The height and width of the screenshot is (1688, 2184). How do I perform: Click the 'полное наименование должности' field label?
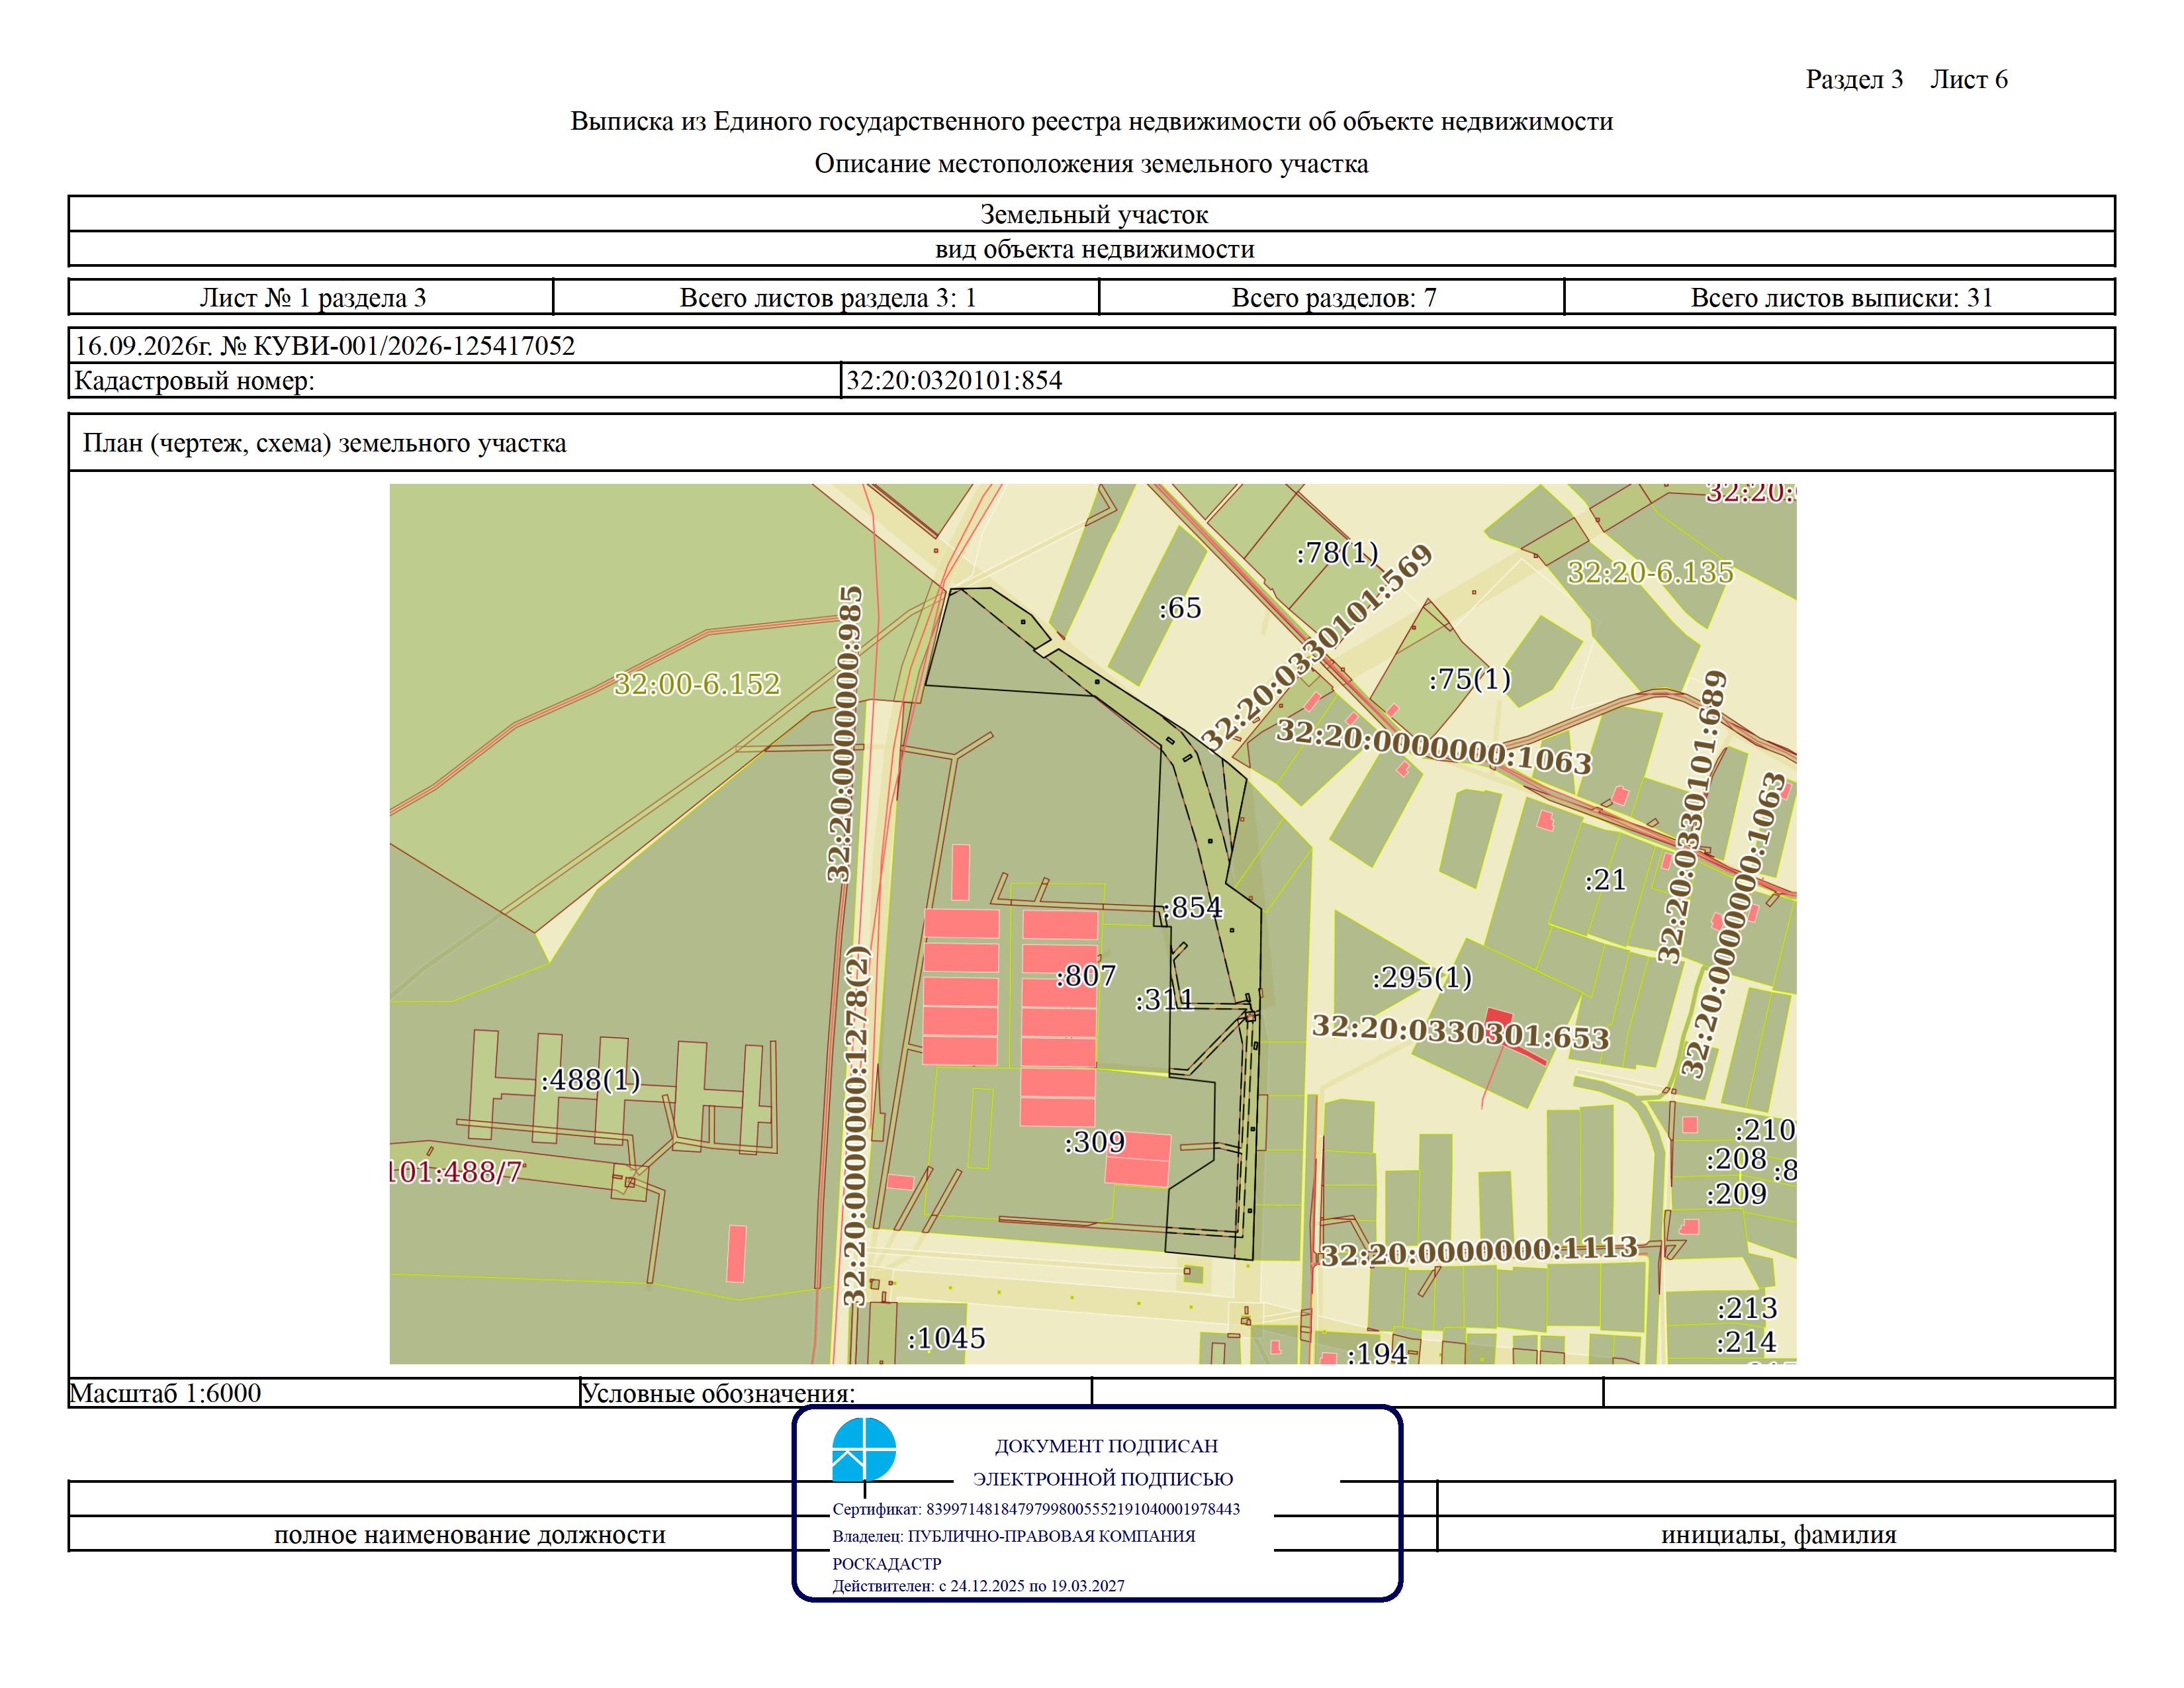469,1535
